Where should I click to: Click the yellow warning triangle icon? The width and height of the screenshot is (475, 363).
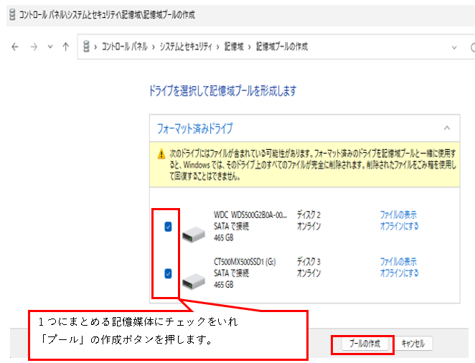[x=162, y=154]
